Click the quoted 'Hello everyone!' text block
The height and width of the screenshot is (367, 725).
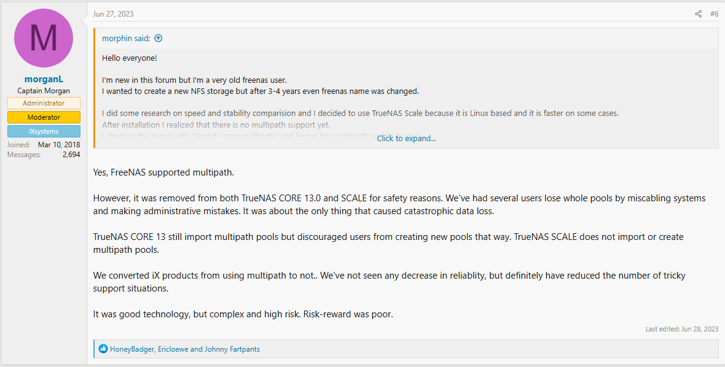coord(130,58)
